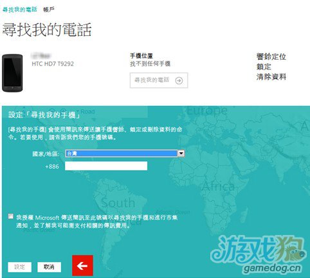
Task: Click the 尋找我的電話 search button
Action: (x=159, y=80)
